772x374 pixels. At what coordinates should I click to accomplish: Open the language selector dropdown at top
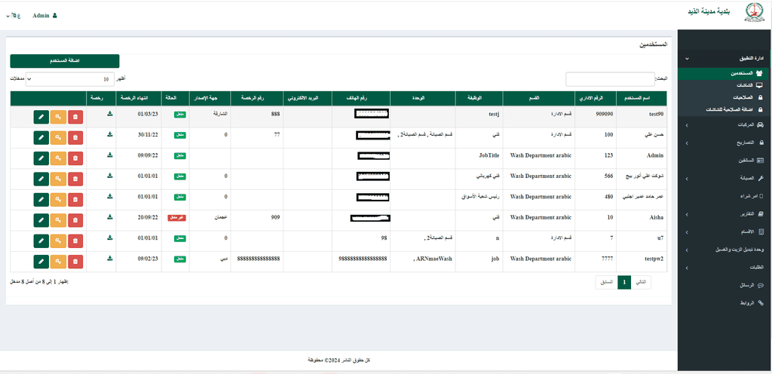click(14, 15)
